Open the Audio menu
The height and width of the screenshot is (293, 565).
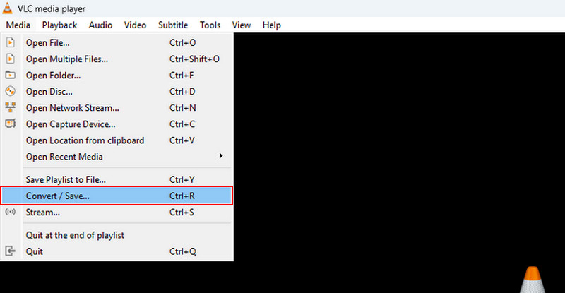pos(100,25)
